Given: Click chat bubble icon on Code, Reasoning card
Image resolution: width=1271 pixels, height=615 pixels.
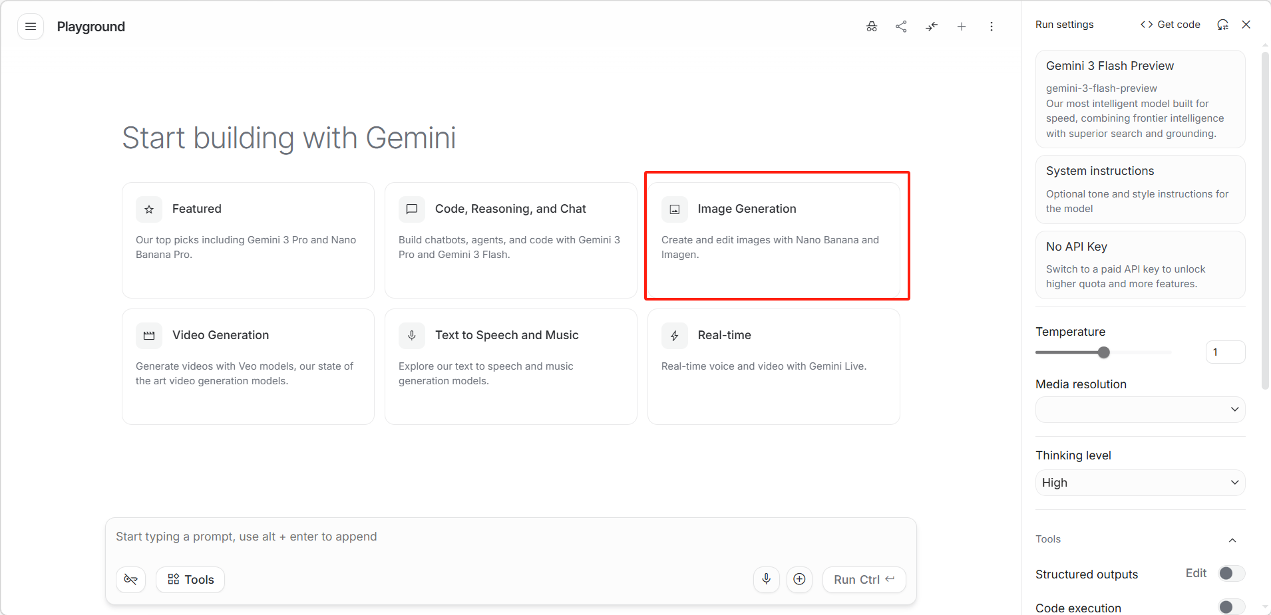Looking at the screenshot, I should (x=412, y=209).
